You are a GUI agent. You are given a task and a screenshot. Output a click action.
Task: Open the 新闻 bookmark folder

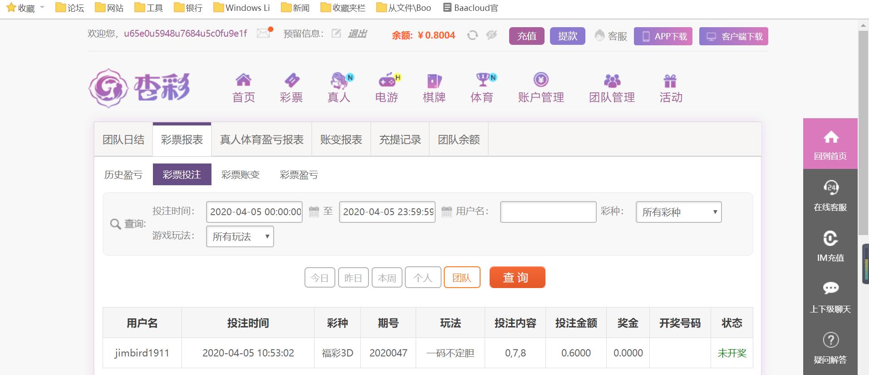click(295, 8)
